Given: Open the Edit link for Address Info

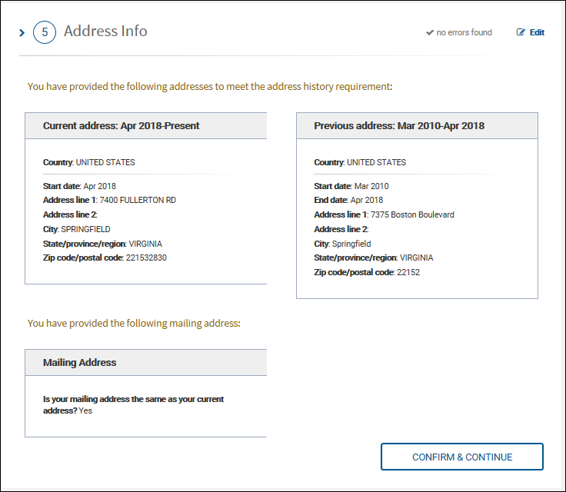Looking at the screenshot, I should pyautogui.click(x=536, y=32).
